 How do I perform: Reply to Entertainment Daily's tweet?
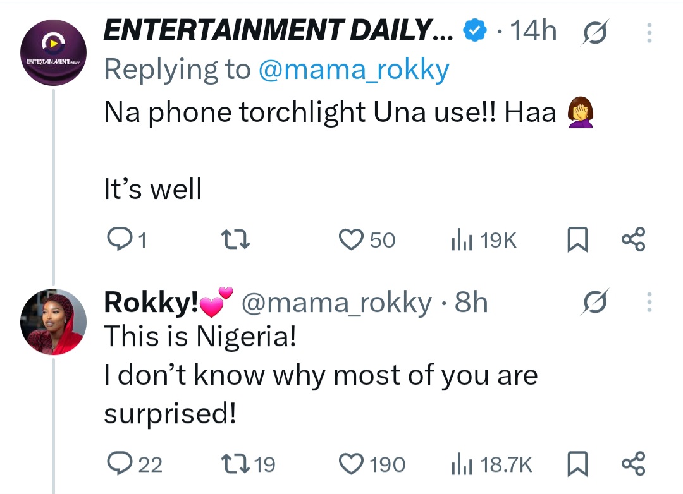pyautogui.click(x=119, y=239)
